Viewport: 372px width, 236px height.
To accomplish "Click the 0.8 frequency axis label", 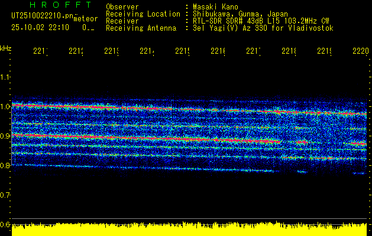I will 5,165.
